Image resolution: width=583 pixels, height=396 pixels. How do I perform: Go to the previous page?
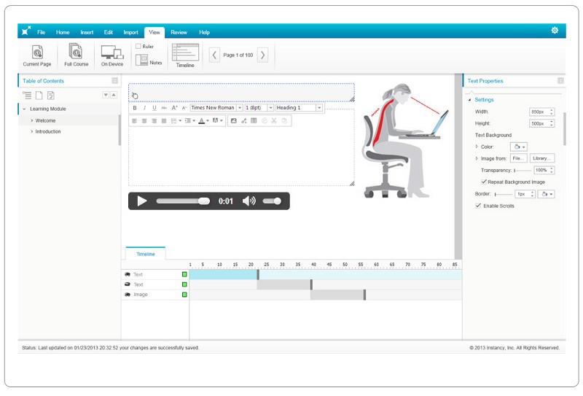point(214,55)
